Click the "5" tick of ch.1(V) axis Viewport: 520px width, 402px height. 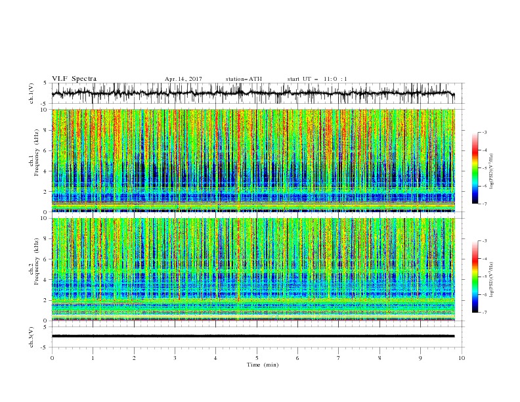click(45, 83)
